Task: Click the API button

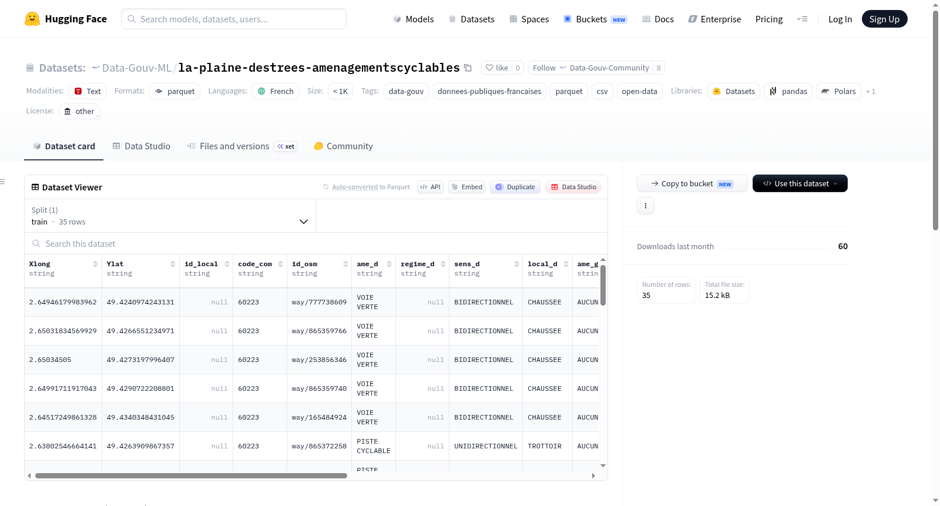Action: pos(430,187)
